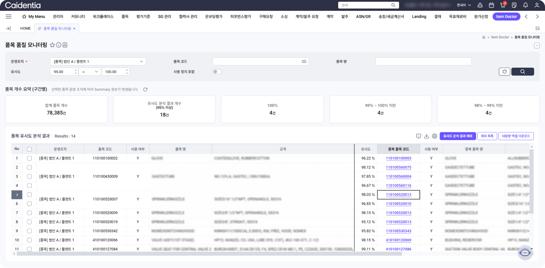This screenshot has width=545, height=268.
Task: Click the calendar icon in header
Action: [491, 5]
